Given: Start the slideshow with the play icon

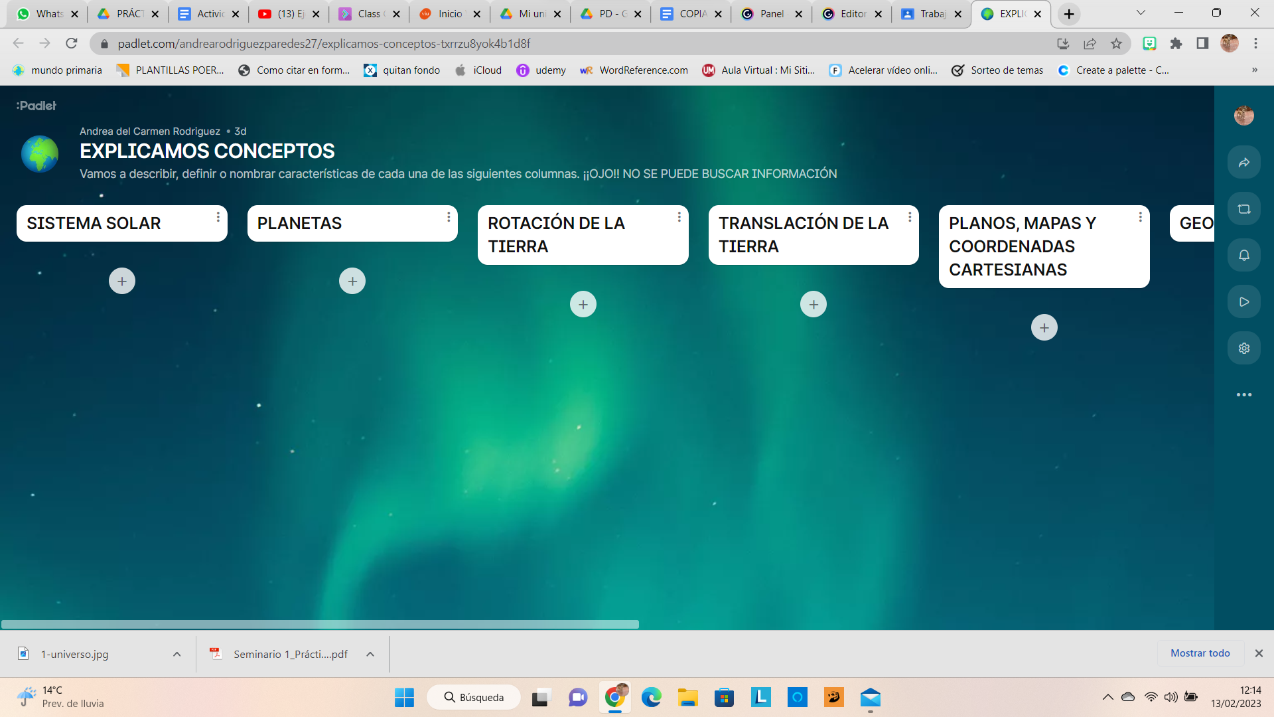Looking at the screenshot, I should tap(1244, 301).
